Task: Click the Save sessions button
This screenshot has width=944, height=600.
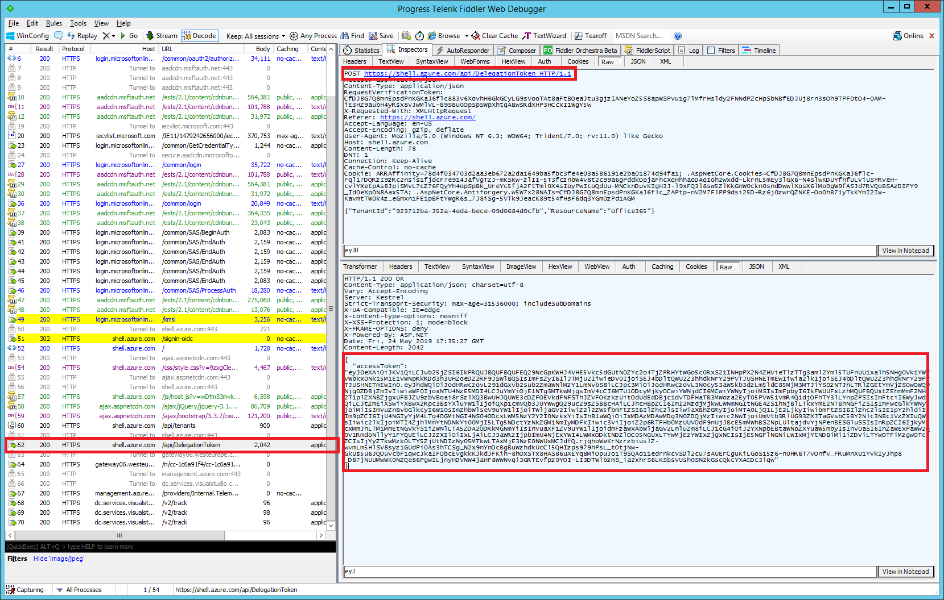Action: pyautogui.click(x=381, y=36)
